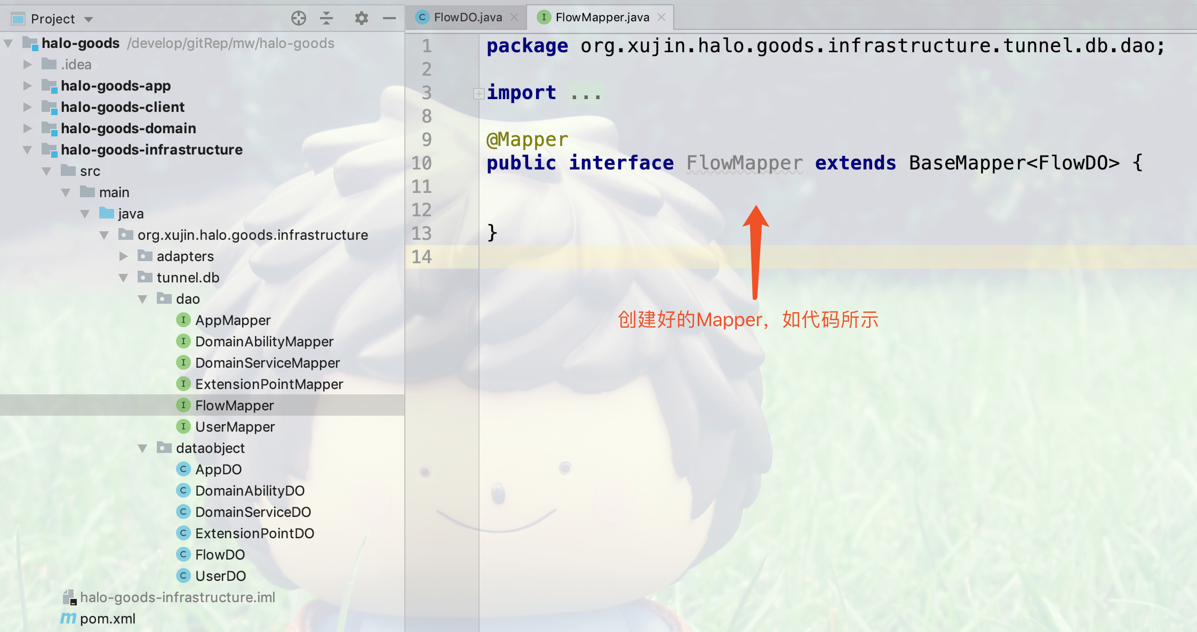Click the DomainServiceMapper interface icon
Image resolution: width=1197 pixels, height=632 pixels.
[x=183, y=362]
